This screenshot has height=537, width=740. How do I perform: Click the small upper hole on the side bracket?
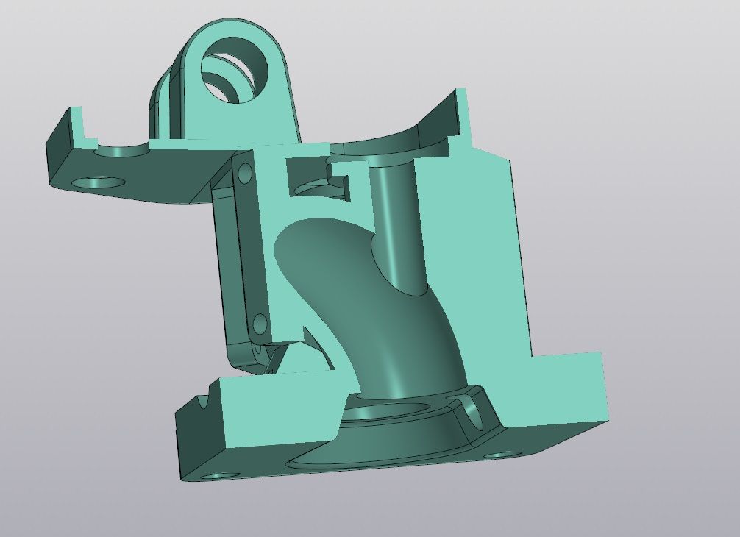(245, 174)
